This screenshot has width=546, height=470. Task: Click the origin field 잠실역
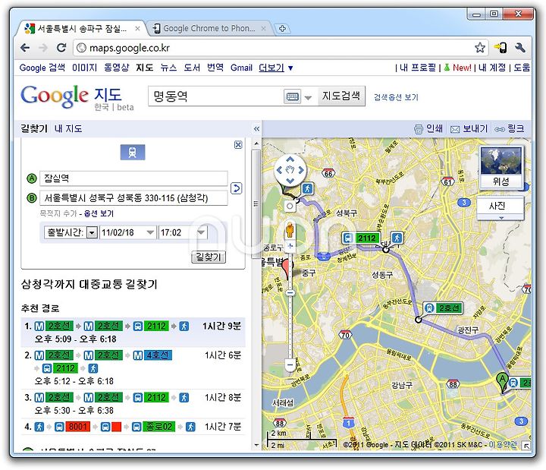click(x=133, y=178)
